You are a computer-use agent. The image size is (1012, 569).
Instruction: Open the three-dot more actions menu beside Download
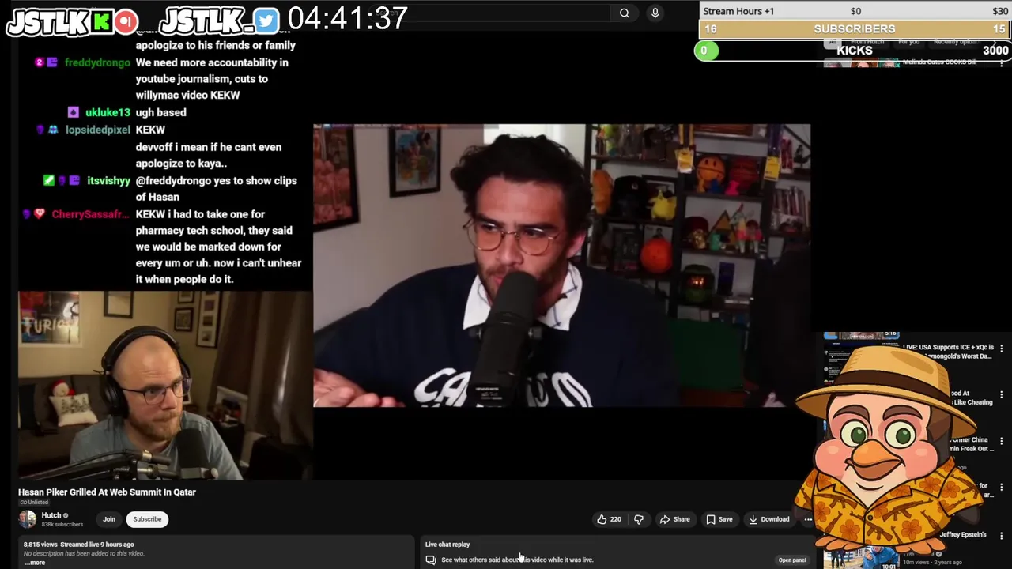pyautogui.click(x=808, y=519)
